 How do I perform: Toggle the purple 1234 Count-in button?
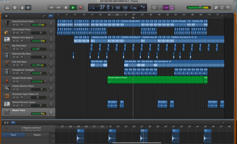point(166,8)
